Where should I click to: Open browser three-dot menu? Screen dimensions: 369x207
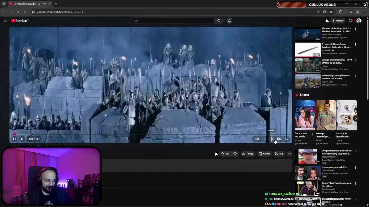pyautogui.click(x=365, y=12)
